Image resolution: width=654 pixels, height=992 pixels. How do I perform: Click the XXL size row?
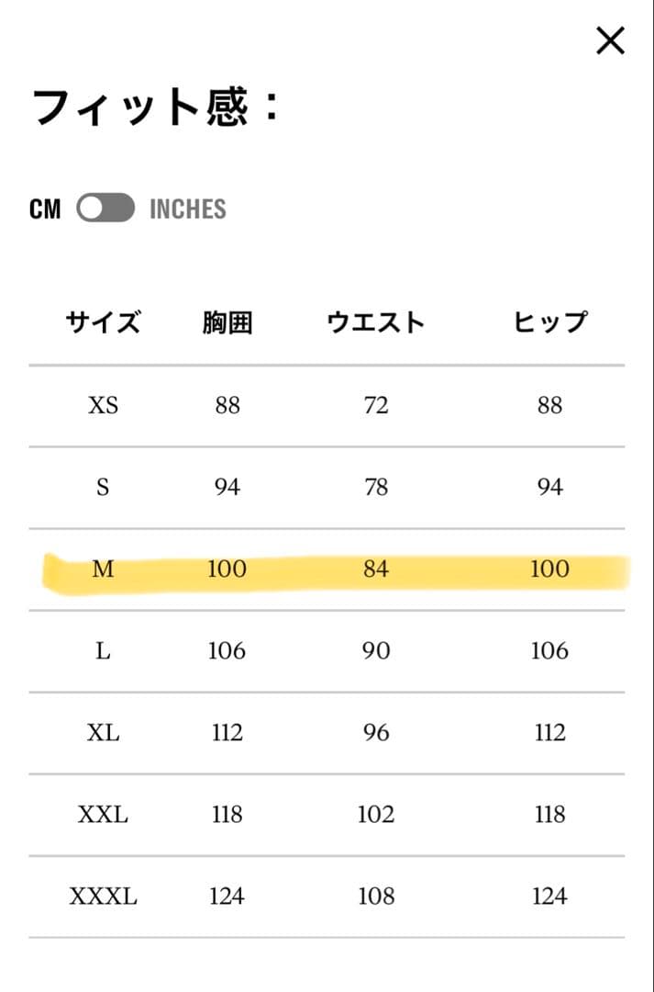103,814
